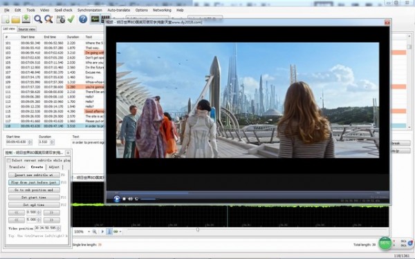Open Help via blue question mark
Screen dimensions: 415x259
(x=83, y=19)
